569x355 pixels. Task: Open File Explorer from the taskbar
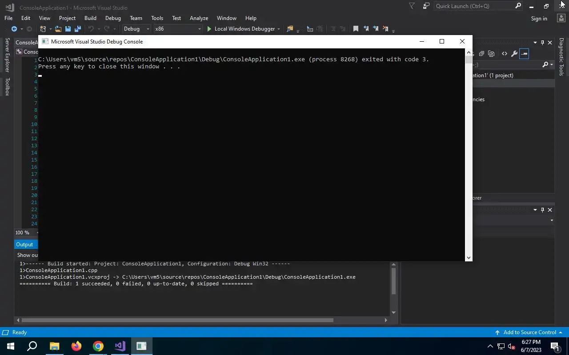54,346
